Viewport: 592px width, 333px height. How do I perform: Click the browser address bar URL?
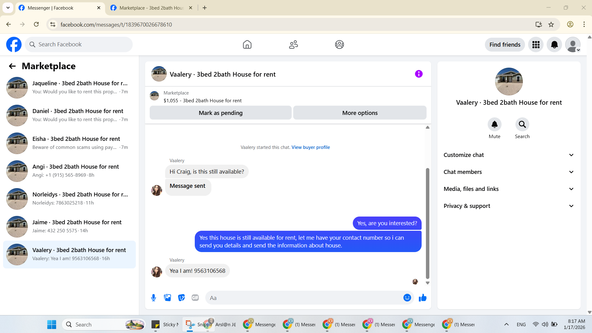(116, 24)
